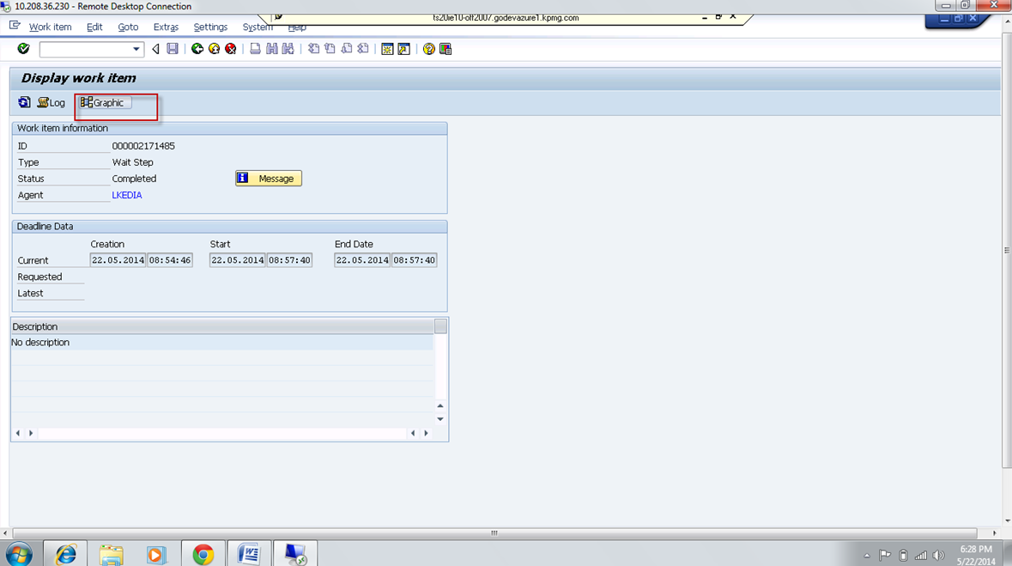This screenshot has width=1012, height=566.
Task: Open the Extras menu
Action: pyautogui.click(x=166, y=27)
